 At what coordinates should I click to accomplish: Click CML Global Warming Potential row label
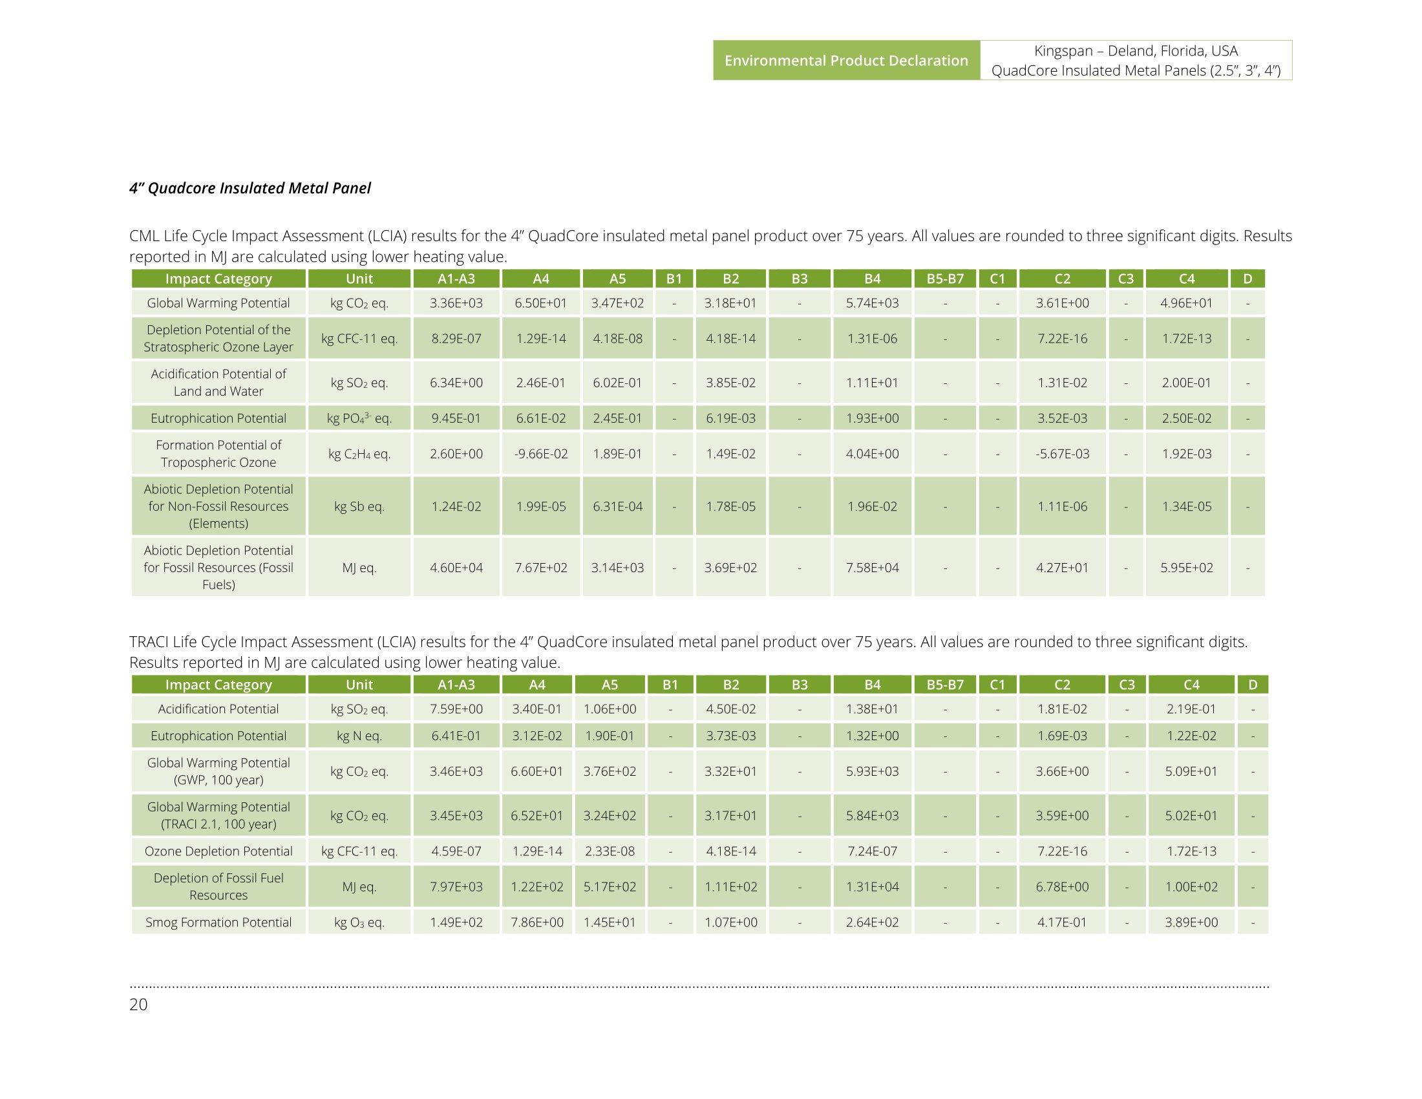[x=218, y=303]
